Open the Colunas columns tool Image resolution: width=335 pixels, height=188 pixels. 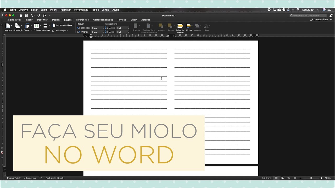click(x=37, y=27)
